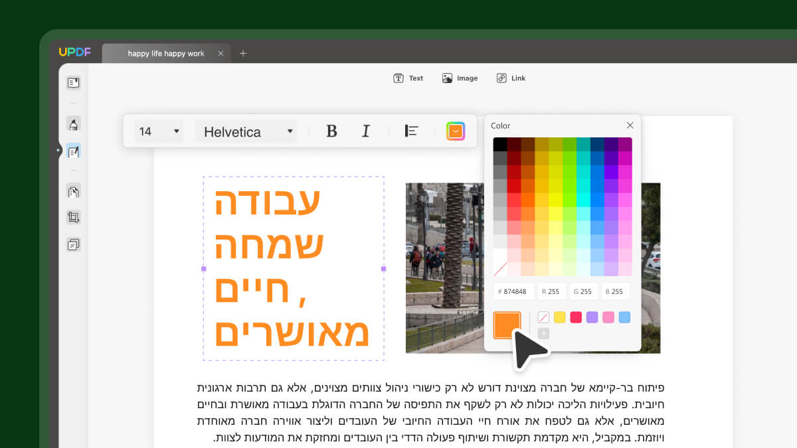This screenshot has height=448, width=797.
Task: Open the annotation pen tool in sidebar
Action: coord(73,124)
